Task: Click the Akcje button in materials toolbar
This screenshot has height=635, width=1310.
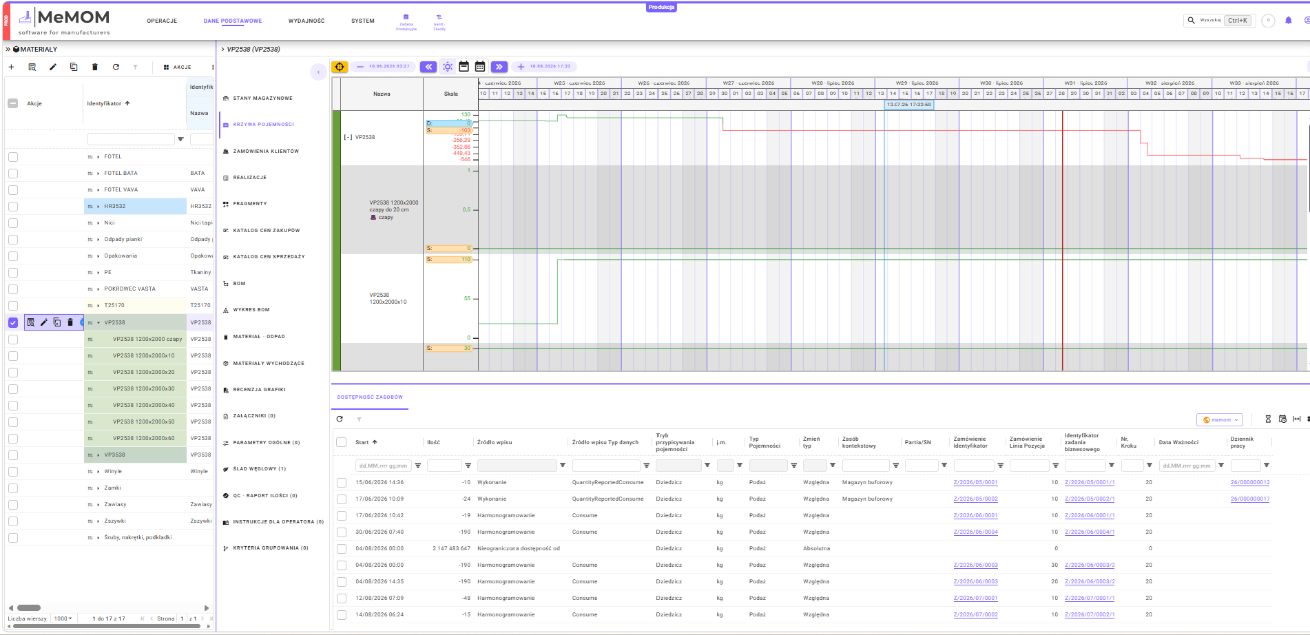Action: point(178,67)
